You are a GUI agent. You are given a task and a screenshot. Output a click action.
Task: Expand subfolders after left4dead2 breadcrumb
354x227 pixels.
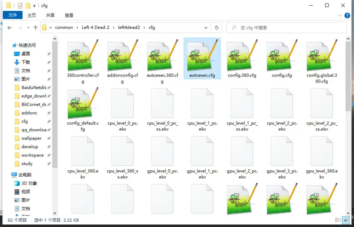point(144,27)
